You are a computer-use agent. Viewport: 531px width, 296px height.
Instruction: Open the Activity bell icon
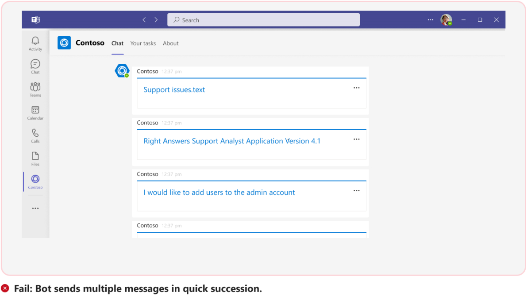pos(35,41)
